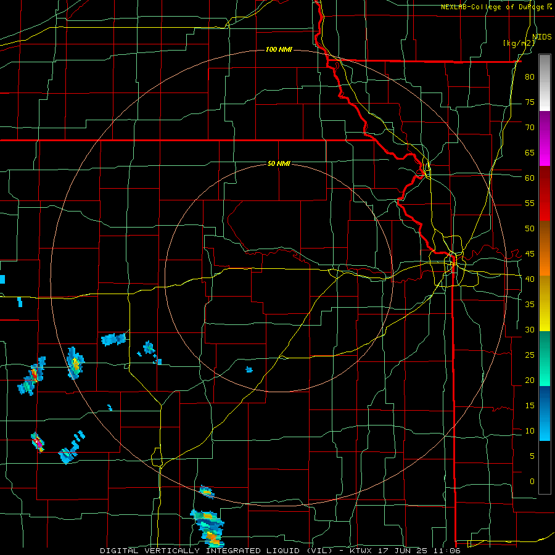Click the white segment of the VIL legend
The height and width of the screenshot is (555, 555).
545,83
